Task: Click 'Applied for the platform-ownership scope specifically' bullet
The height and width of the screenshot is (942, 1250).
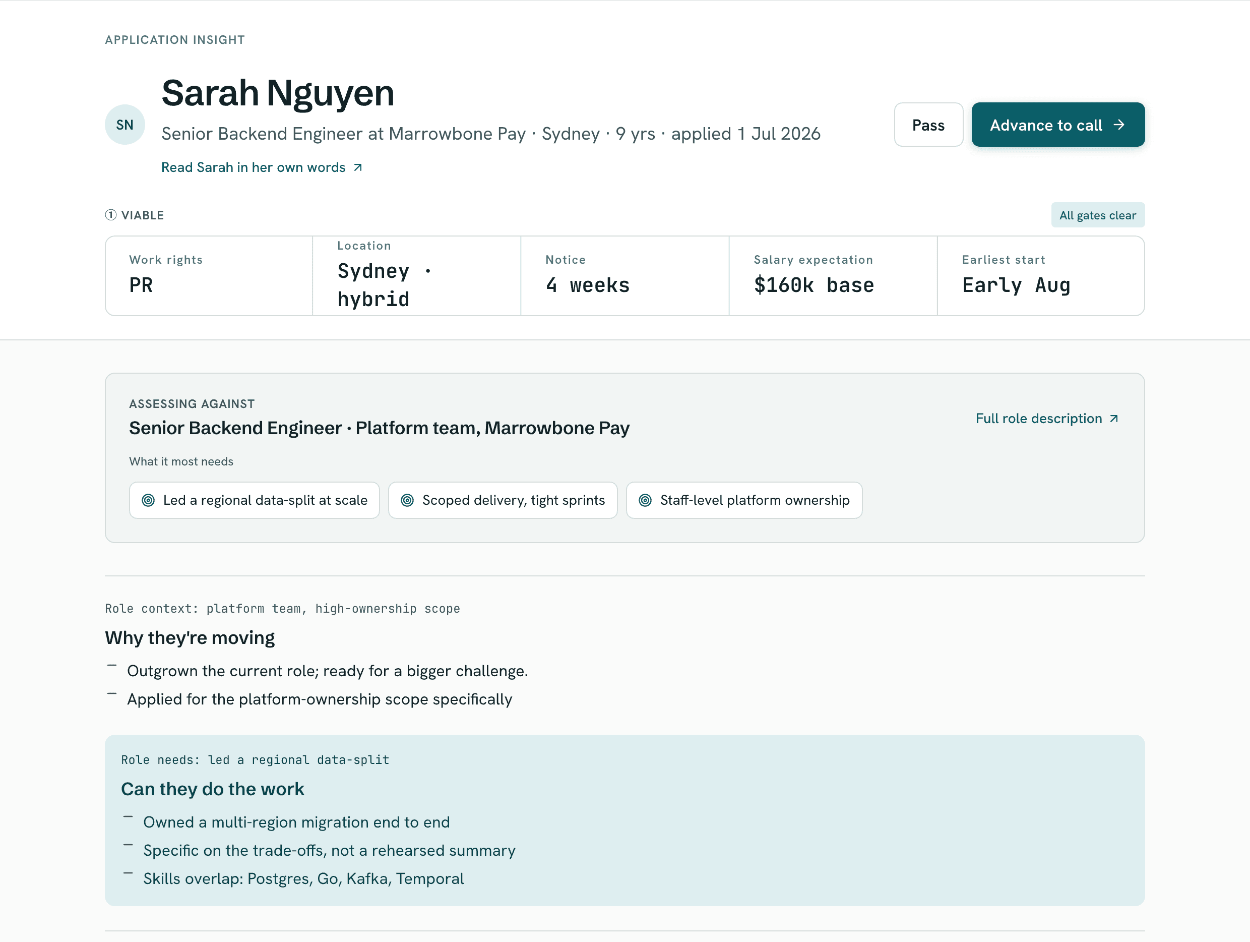Action: point(320,699)
